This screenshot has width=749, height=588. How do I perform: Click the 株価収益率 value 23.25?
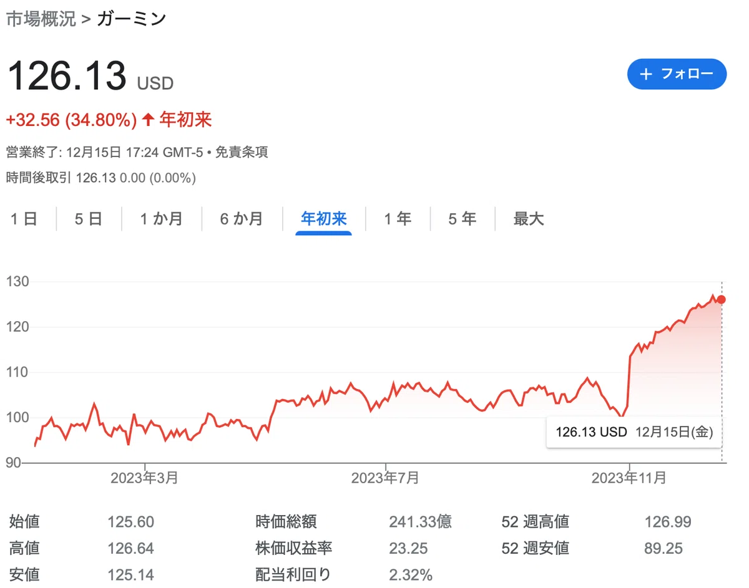coord(408,548)
